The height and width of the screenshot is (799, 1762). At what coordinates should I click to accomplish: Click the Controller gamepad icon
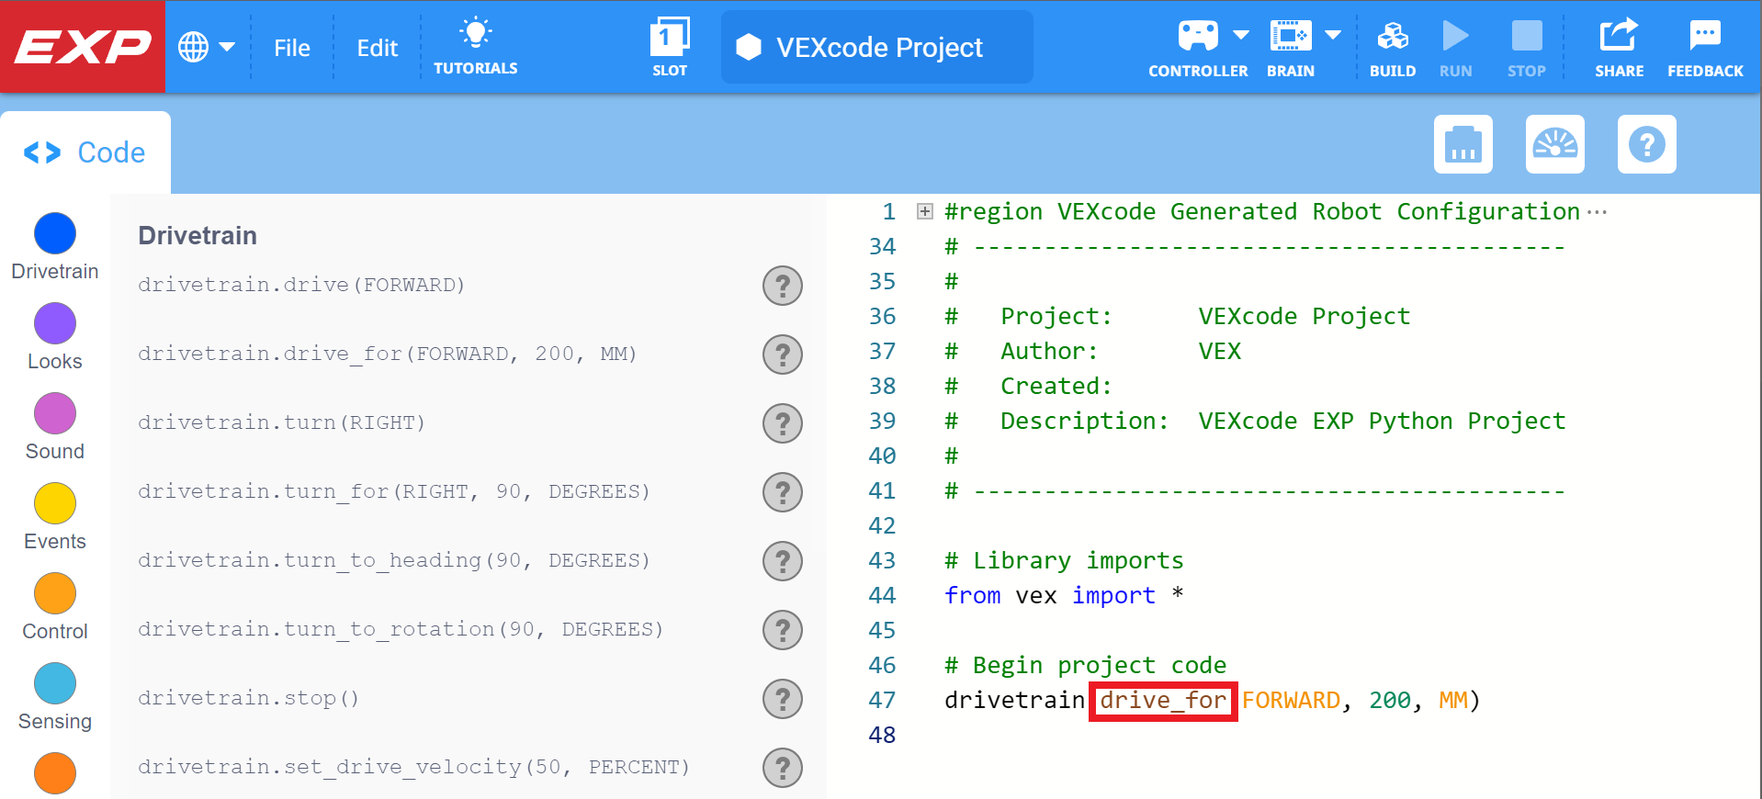click(x=1197, y=37)
